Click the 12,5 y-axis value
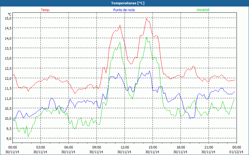The width and height of the screenshot is (249, 155). [8, 68]
